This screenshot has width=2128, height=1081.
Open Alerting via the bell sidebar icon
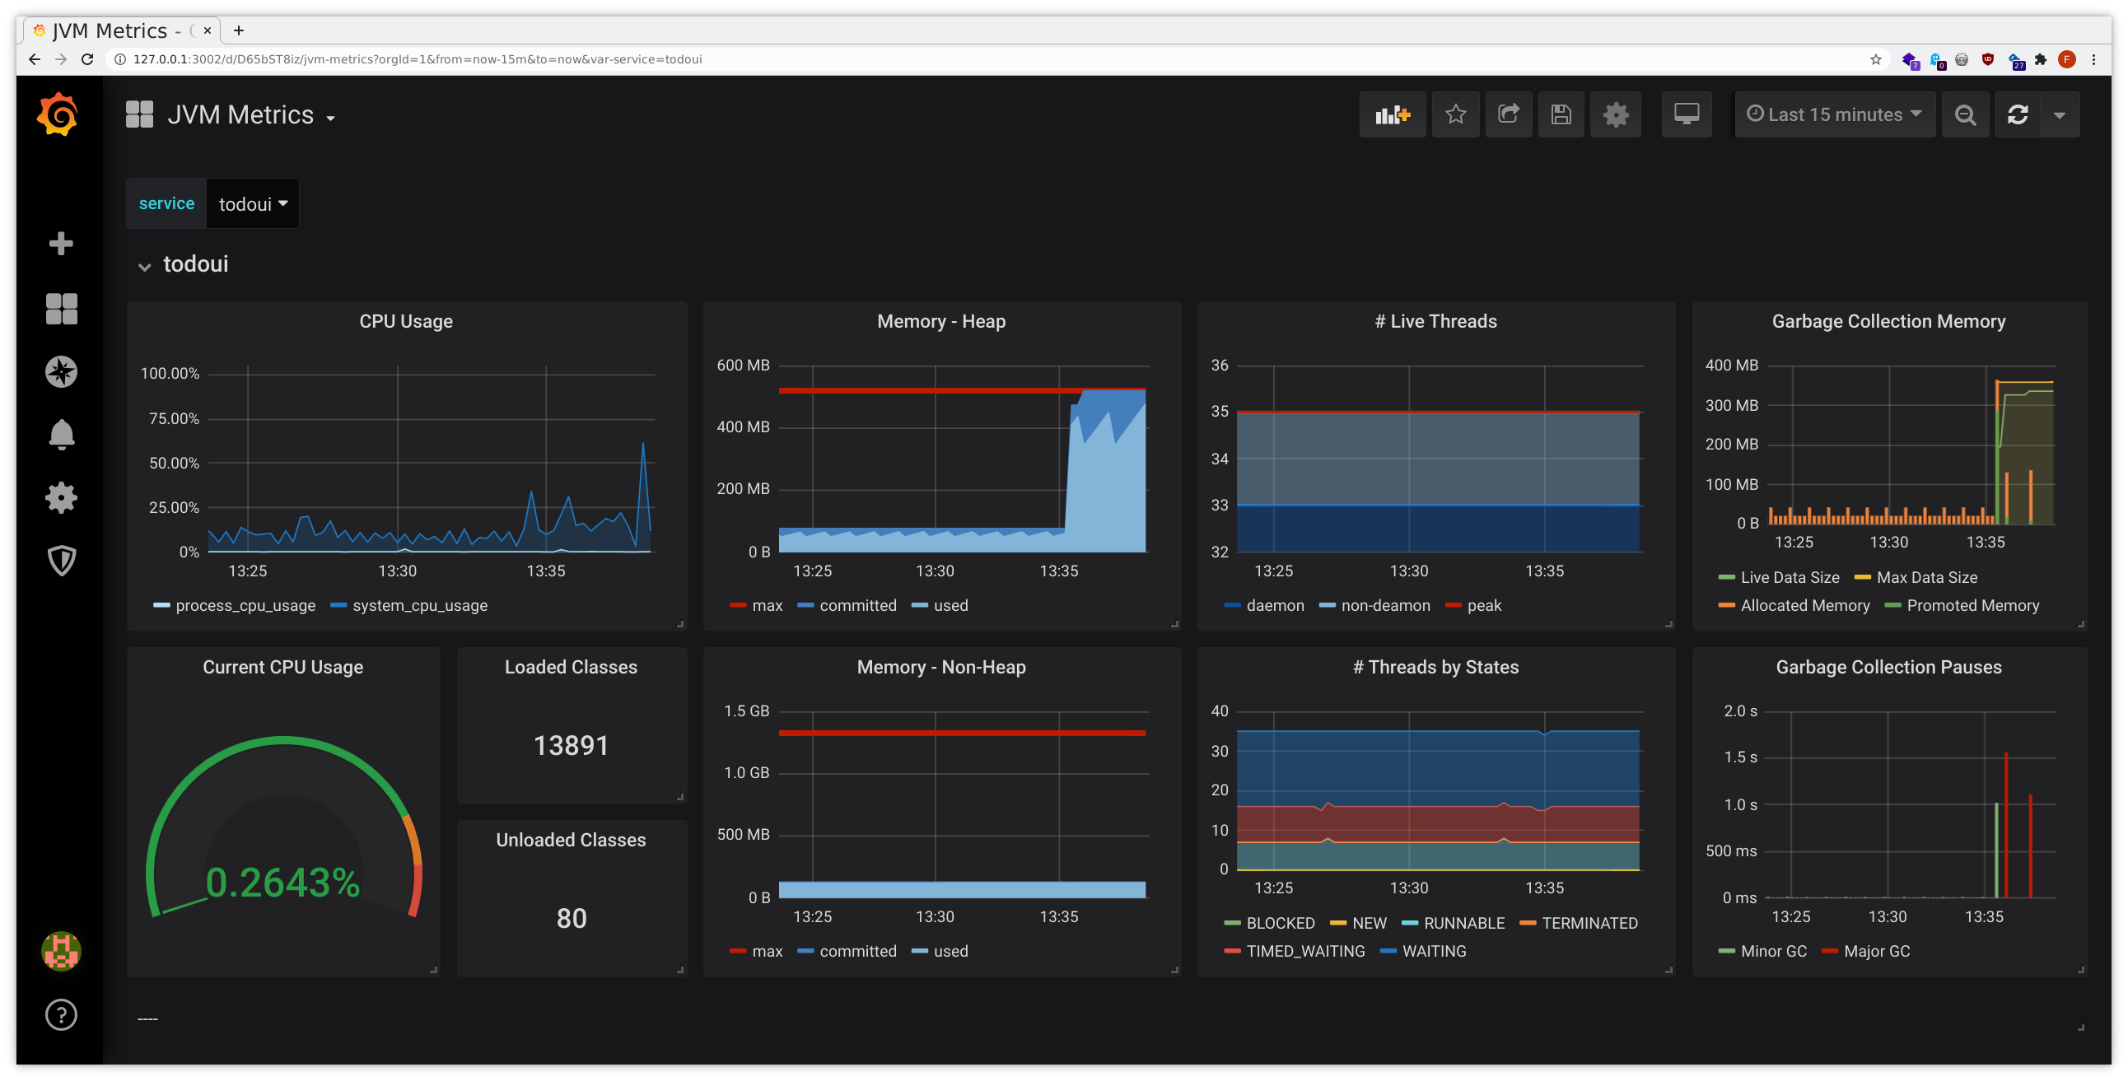click(61, 435)
